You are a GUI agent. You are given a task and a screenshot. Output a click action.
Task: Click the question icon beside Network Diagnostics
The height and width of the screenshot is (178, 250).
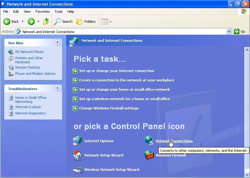(11, 113)
